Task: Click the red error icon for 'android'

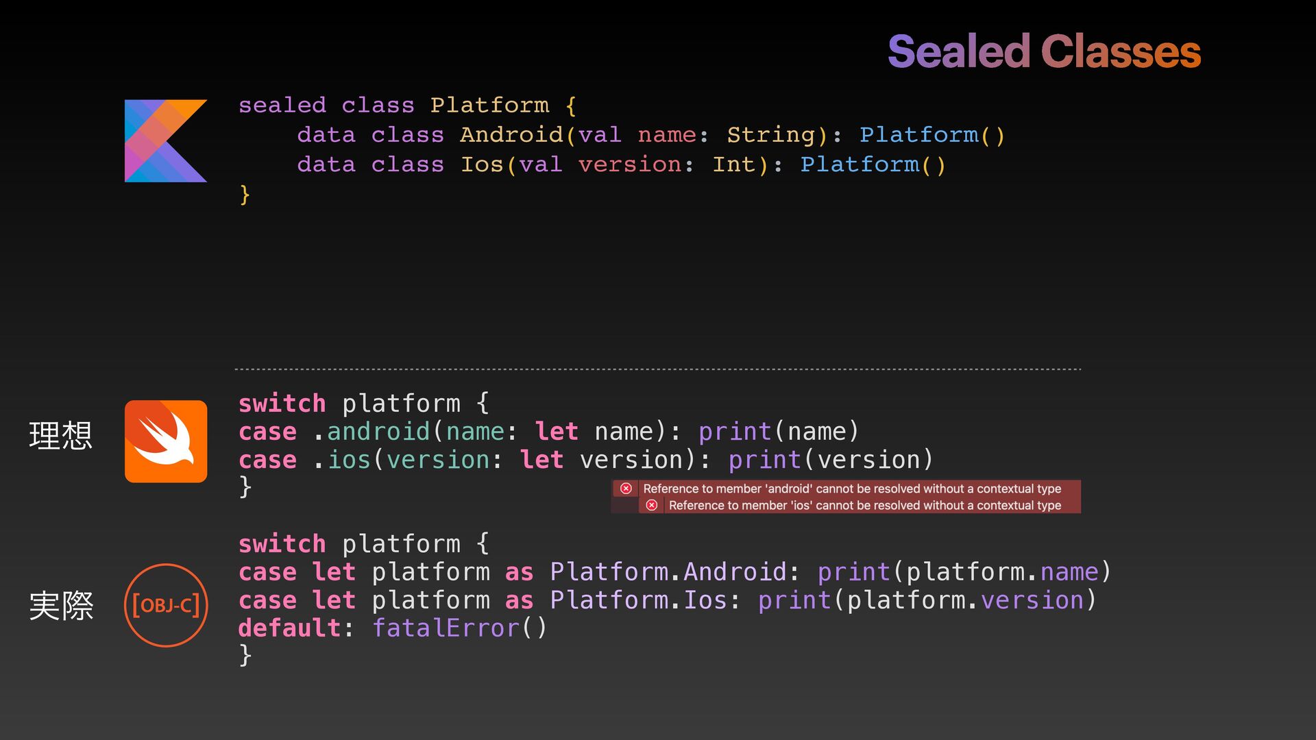Action: pos(626,489)
